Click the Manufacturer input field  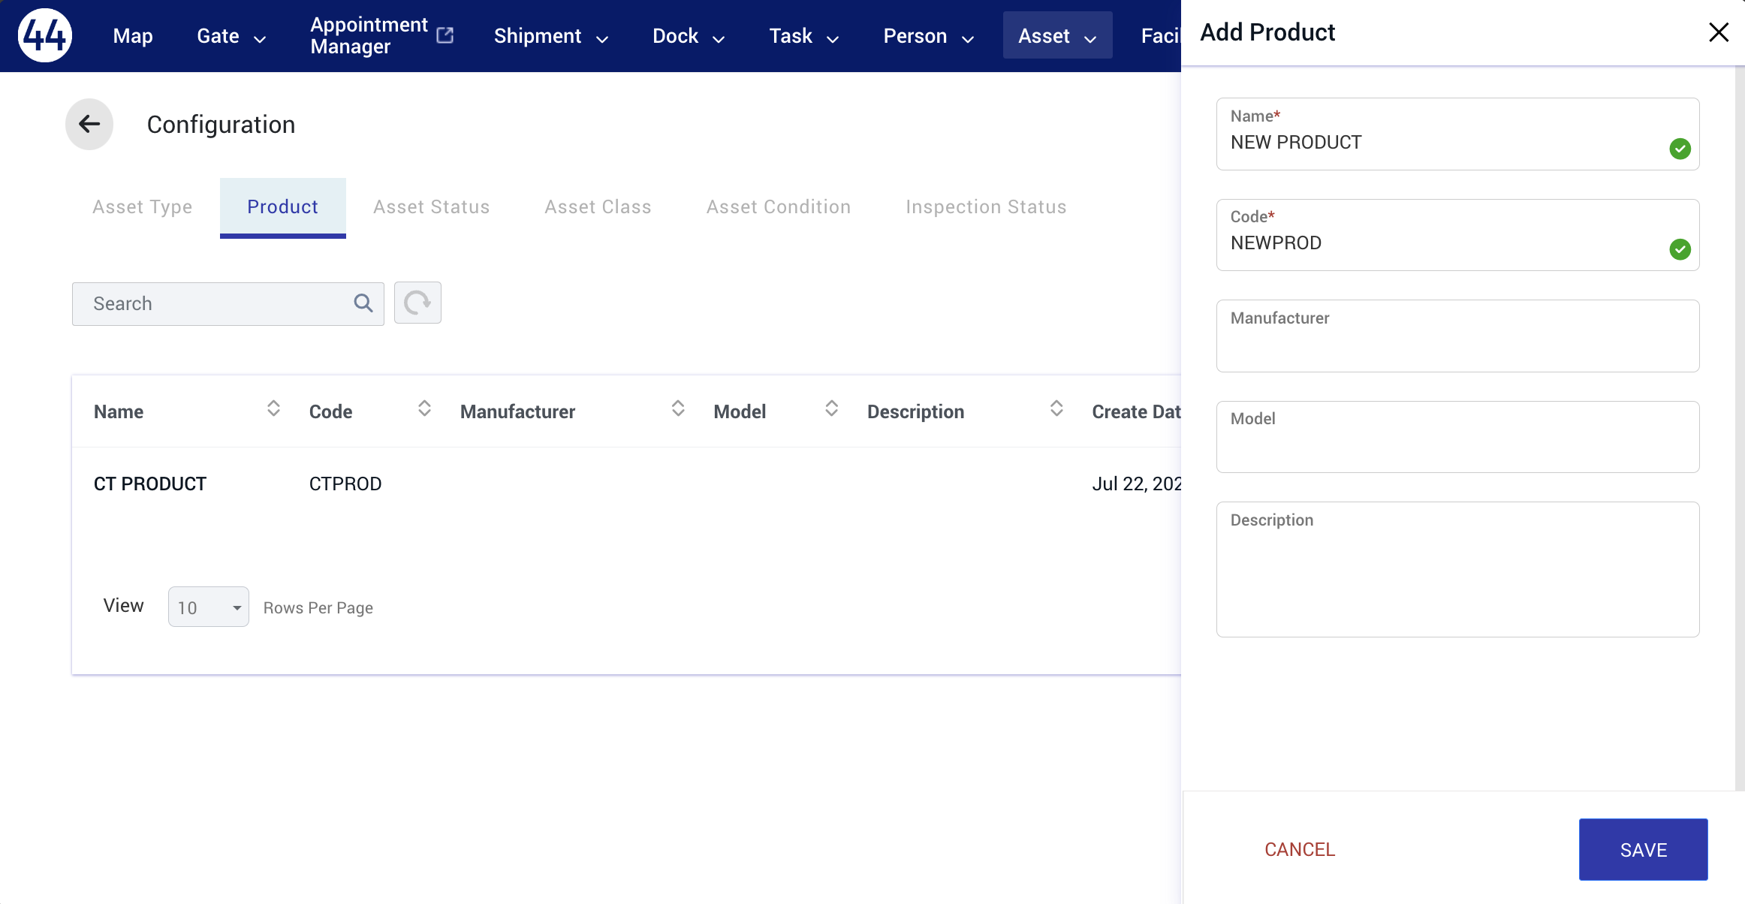(1457, 336)
